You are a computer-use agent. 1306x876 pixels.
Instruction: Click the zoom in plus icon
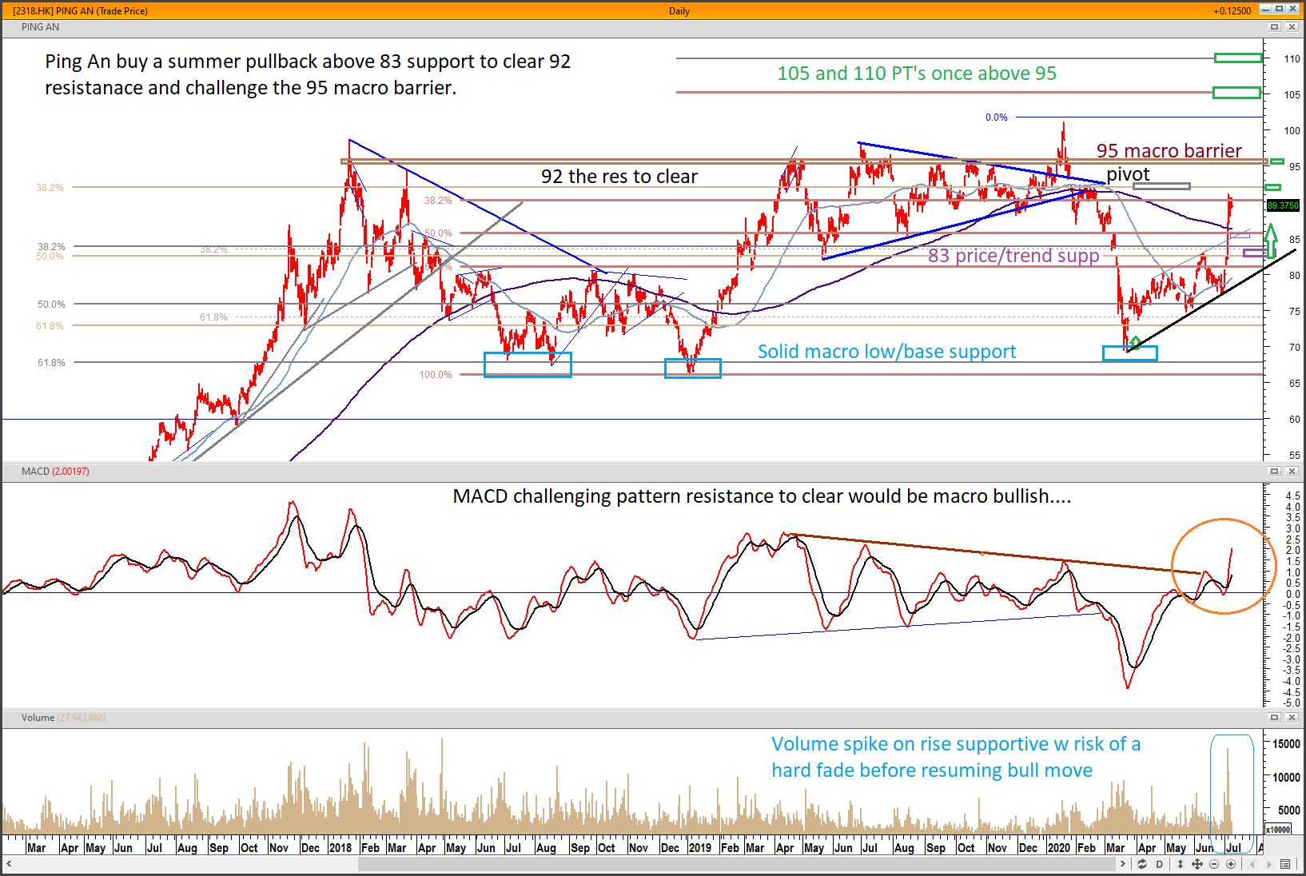point(1231,864)
